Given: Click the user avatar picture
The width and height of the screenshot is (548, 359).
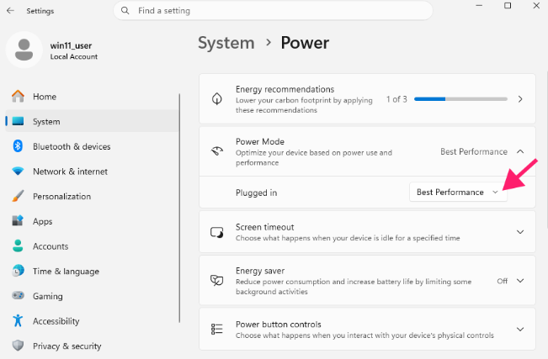Looking at the screenshot, I should [24, 50].
